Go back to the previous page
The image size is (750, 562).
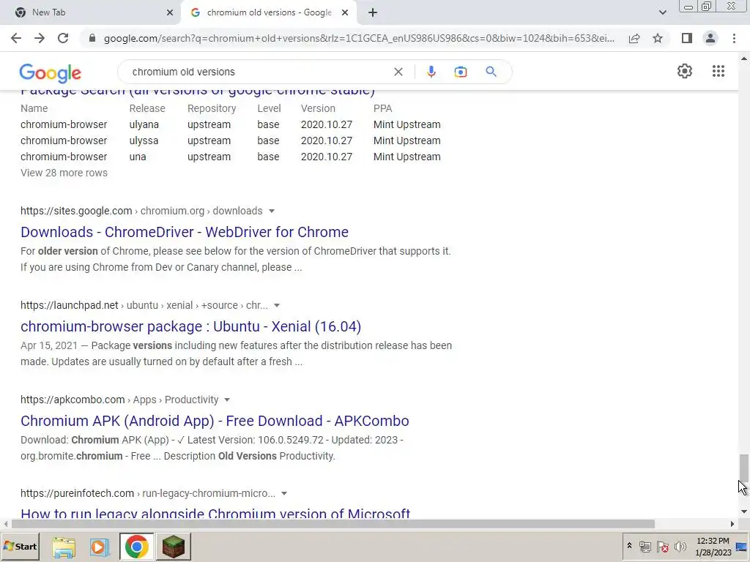point(16,38)
